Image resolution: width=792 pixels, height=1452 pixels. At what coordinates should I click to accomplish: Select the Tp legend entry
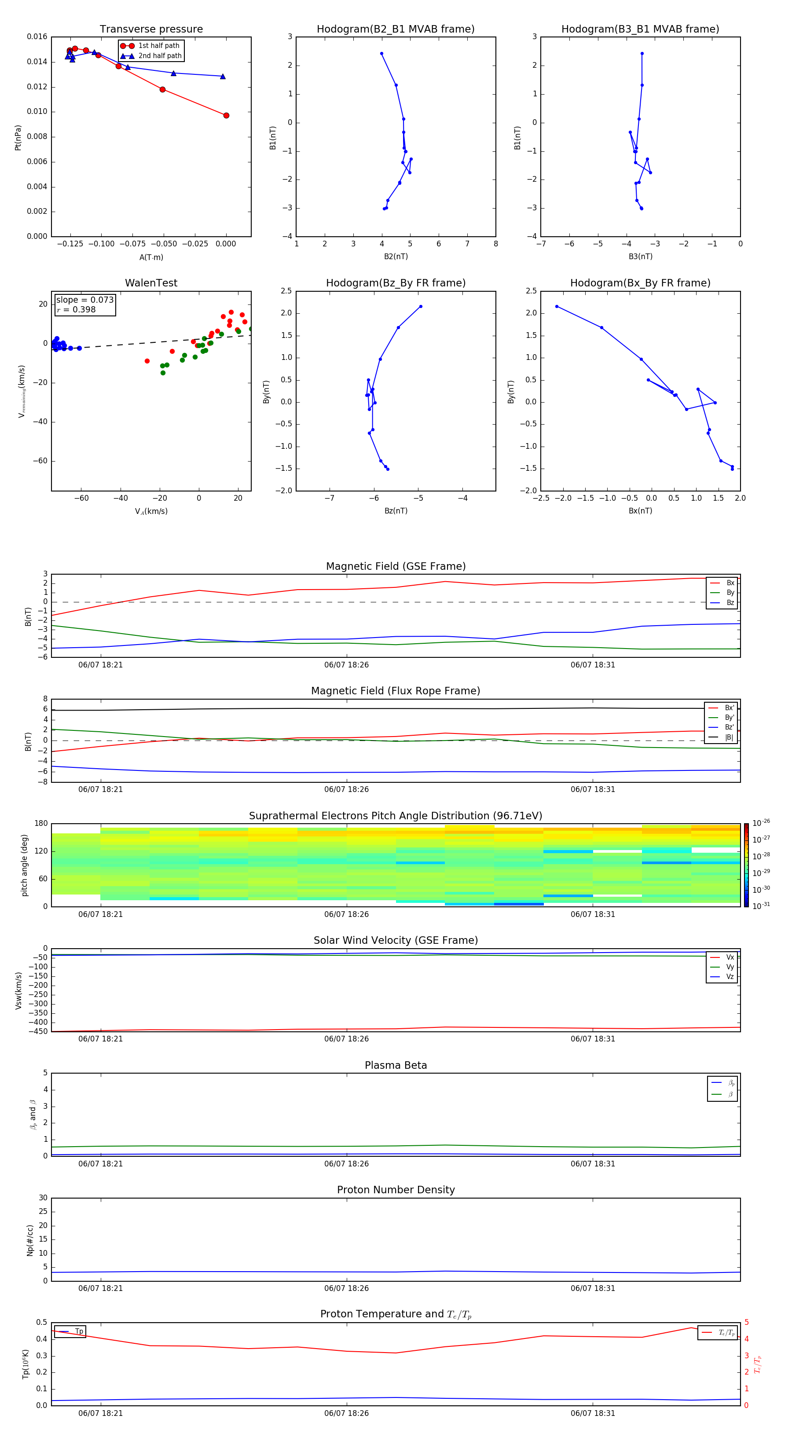70,1331
